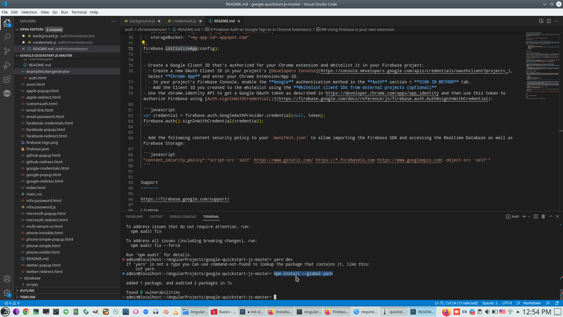Open the firebase.google.com/support link
Image resolution: width=563 pixels, height=317 pixels.
(185, 199)
